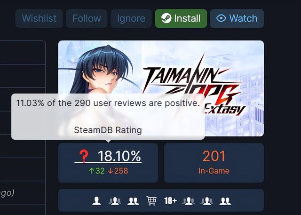This screenshot has height=215, width=301.
Task: Click the two-person icon left of cart
Action: click(x=133, y=201)
